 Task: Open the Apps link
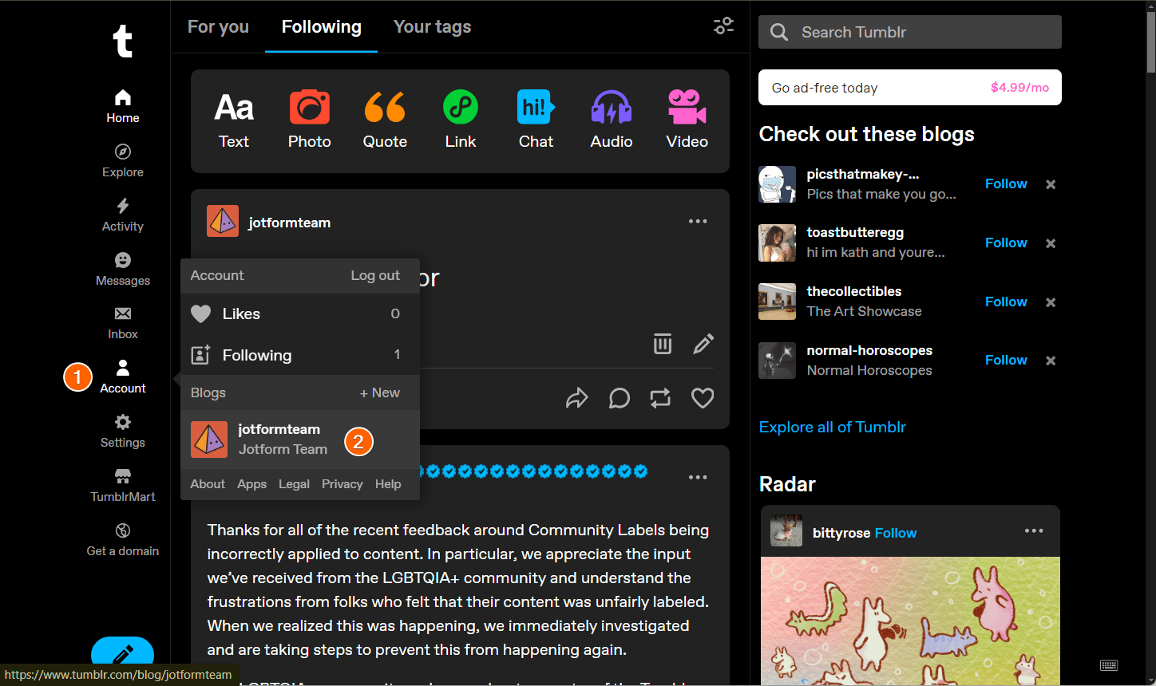click(x=251, y=484)
